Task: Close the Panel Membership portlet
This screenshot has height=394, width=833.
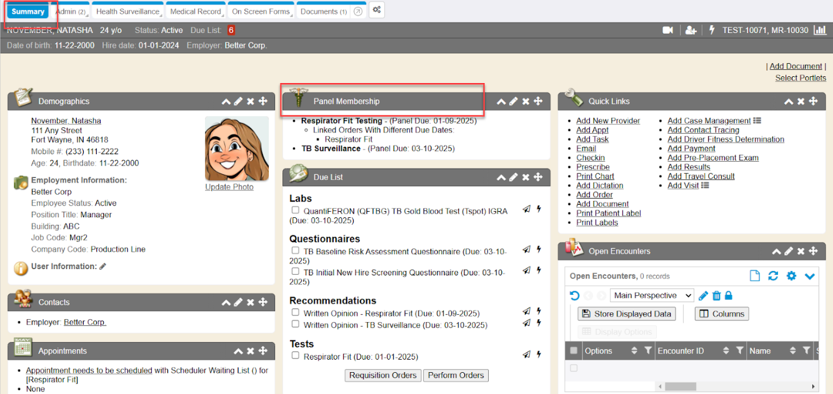Action: 526,101
